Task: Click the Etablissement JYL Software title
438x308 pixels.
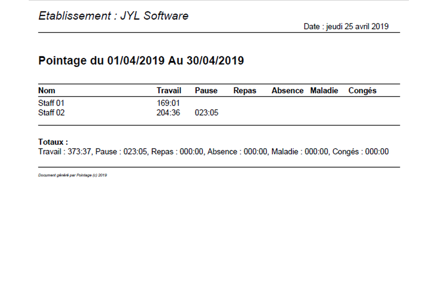Action: tap(113, 16)
